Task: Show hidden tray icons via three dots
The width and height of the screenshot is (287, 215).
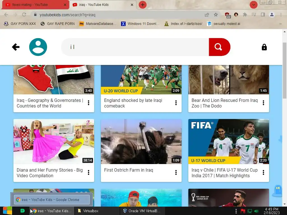Action: (236, 211)
